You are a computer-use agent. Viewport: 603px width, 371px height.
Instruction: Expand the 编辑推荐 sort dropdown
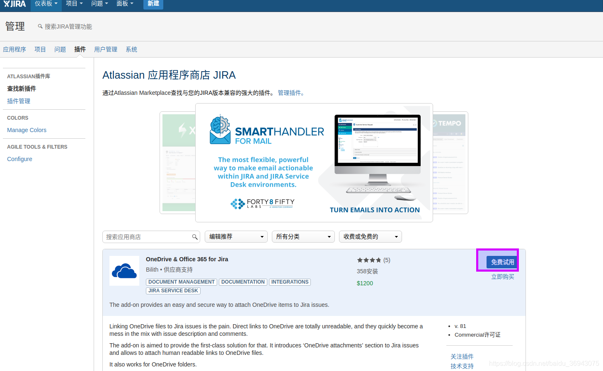(236, 236)
